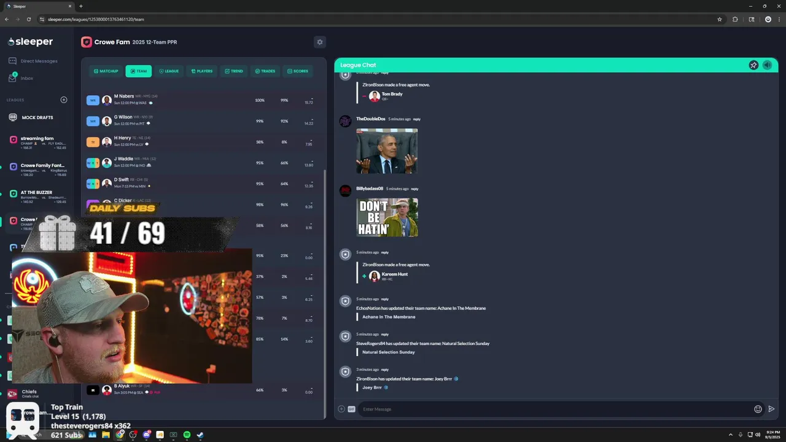786x442 pixels.
Task: Open G Wilson player avatar
Action: [x=107, y=121]
